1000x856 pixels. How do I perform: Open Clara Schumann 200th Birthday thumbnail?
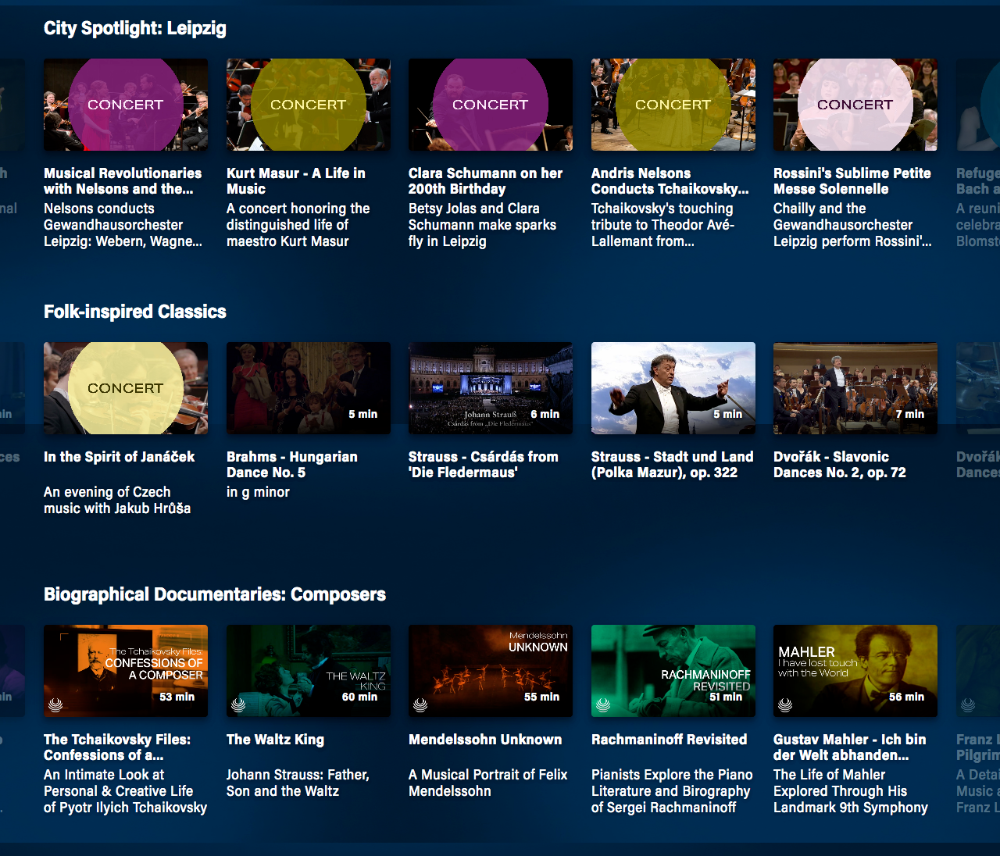click(491, 105)
